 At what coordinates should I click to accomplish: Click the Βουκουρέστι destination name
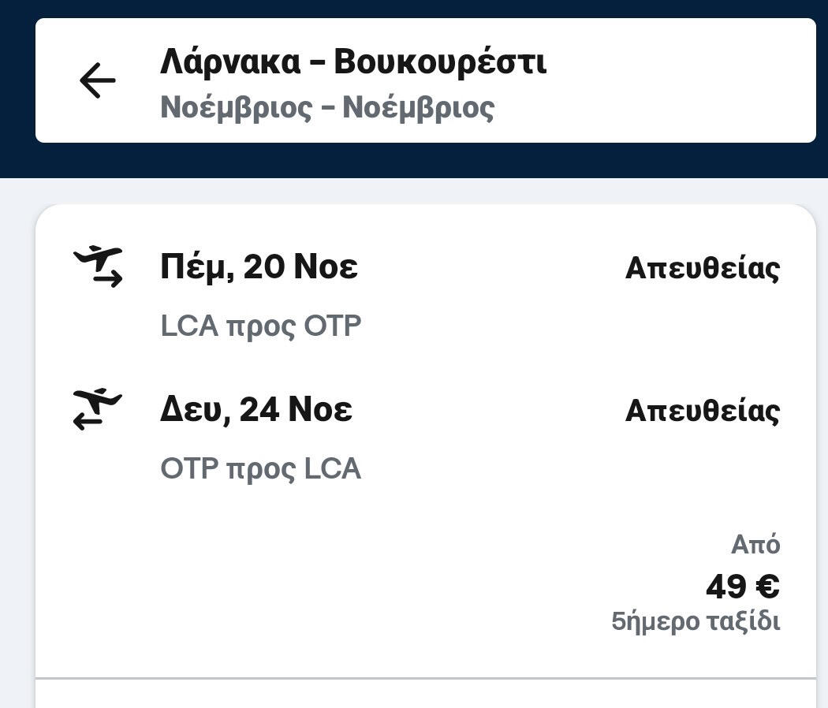(439, 62)
